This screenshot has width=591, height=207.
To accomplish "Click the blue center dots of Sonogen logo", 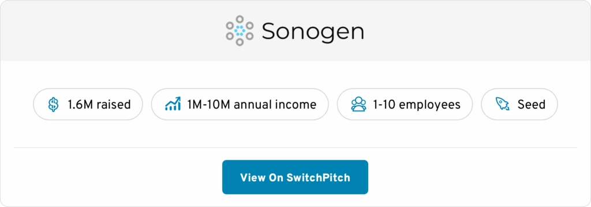I will pyautogui.click(x=240, y=30).
